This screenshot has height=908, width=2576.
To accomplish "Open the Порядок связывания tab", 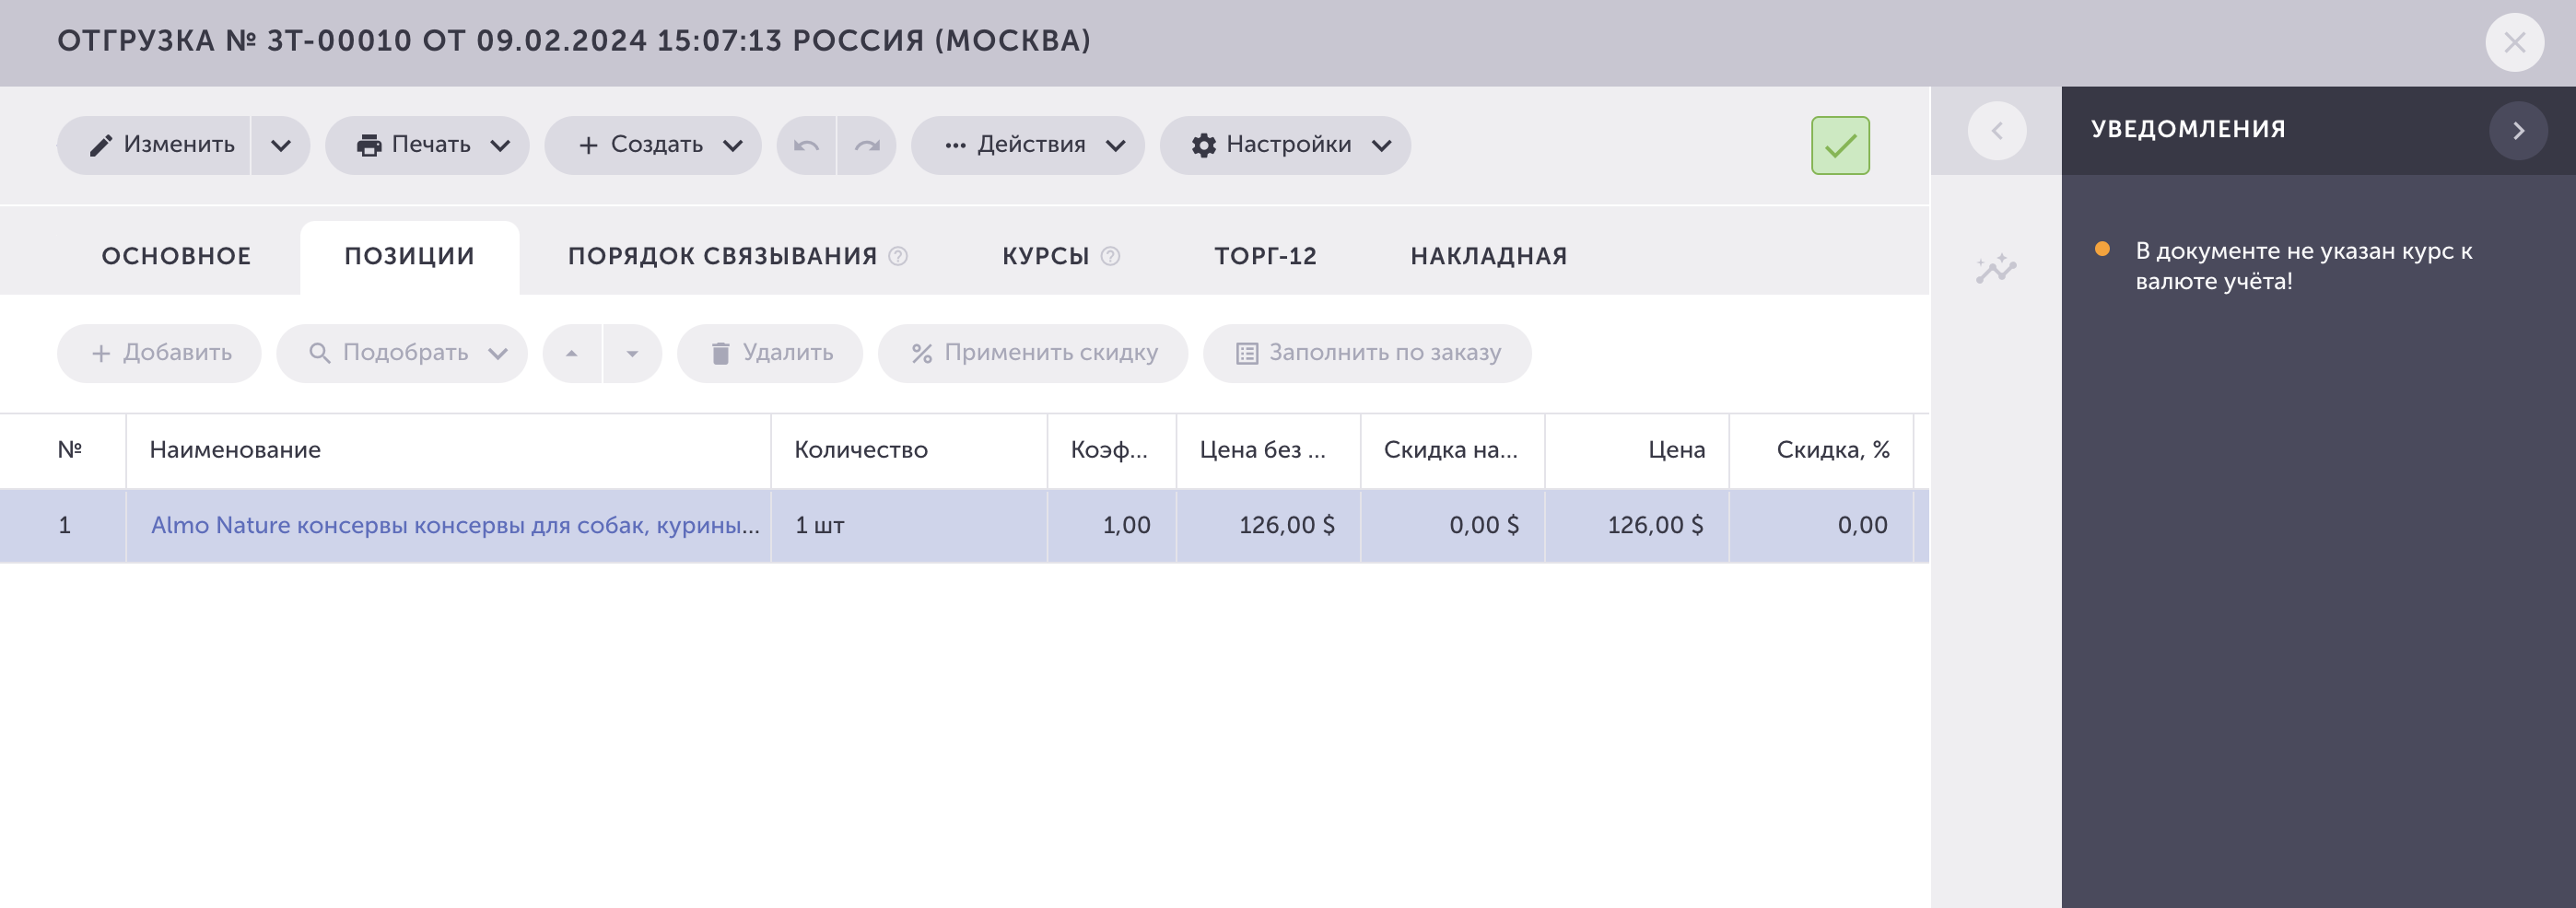I will coord(722,256).
